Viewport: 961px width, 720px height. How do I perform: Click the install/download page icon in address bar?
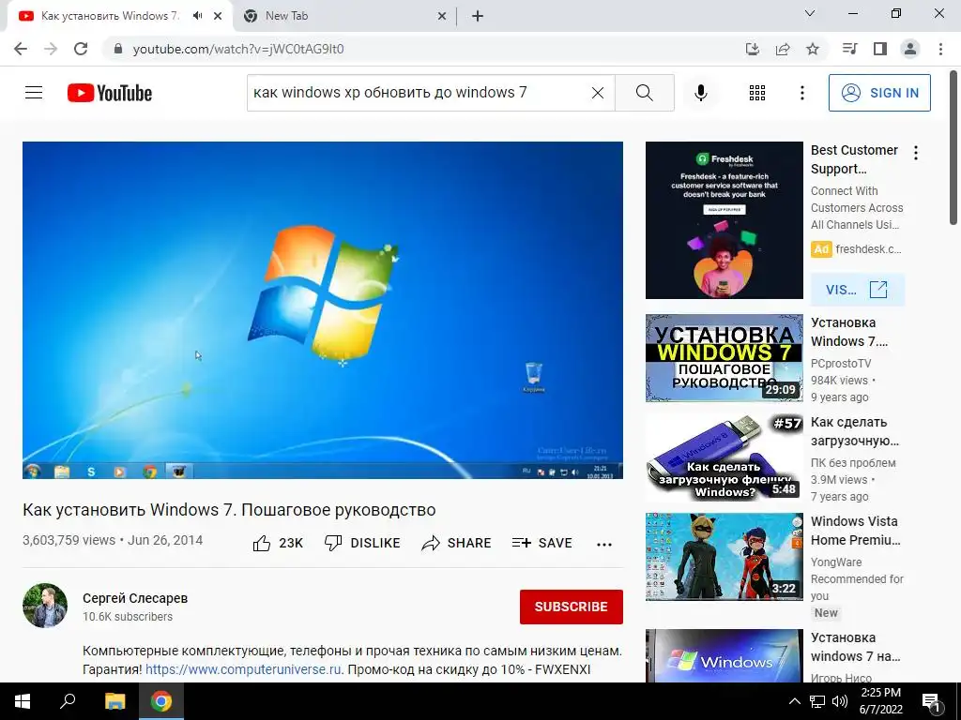pos(753,49)
